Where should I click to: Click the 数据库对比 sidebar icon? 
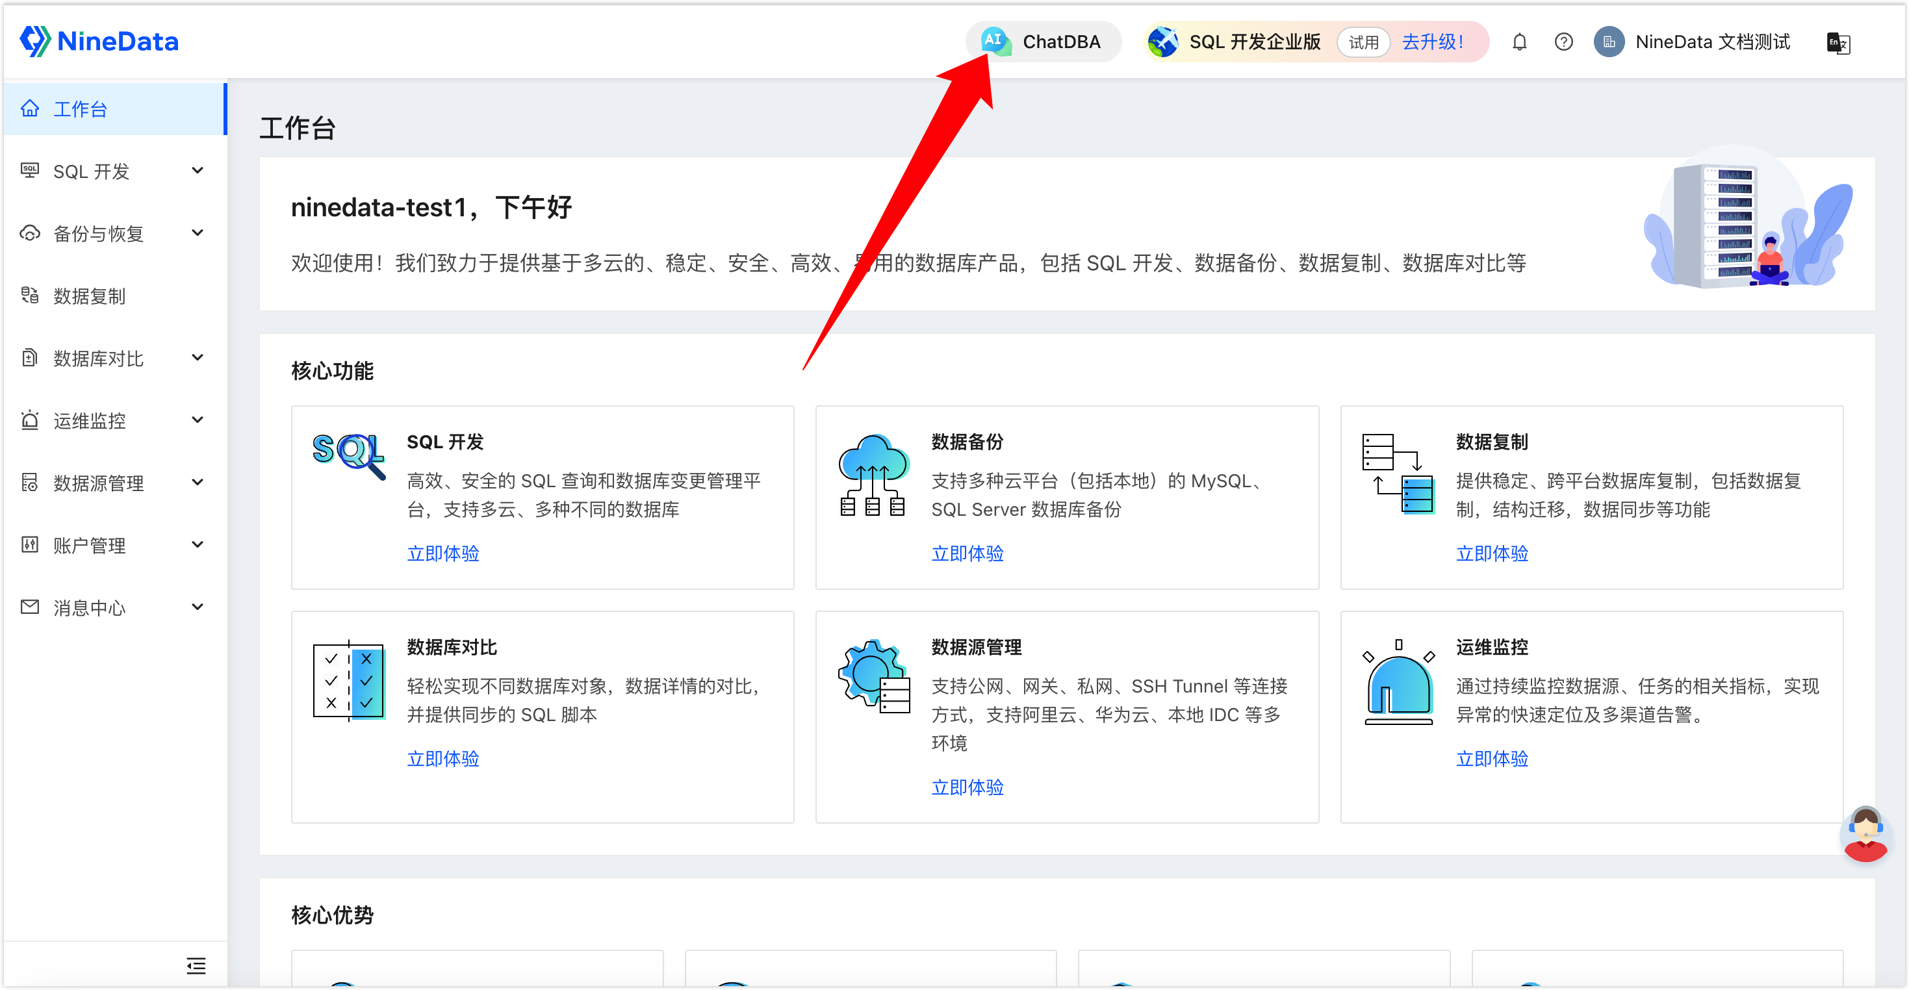pos(30,358)
